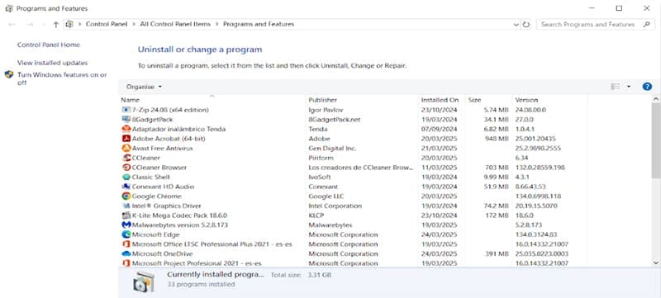Click the installed programs icon in details pane
This screenshot has width=661, height=298.
144,282
